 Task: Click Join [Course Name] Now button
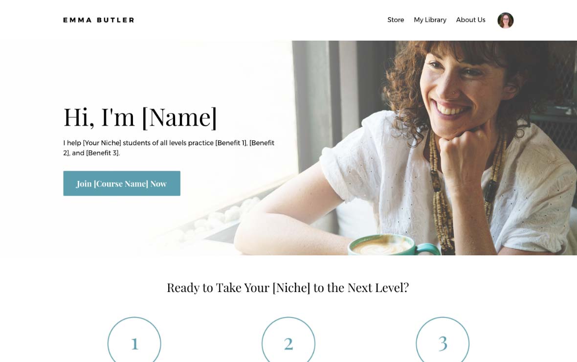click(122, 183)
